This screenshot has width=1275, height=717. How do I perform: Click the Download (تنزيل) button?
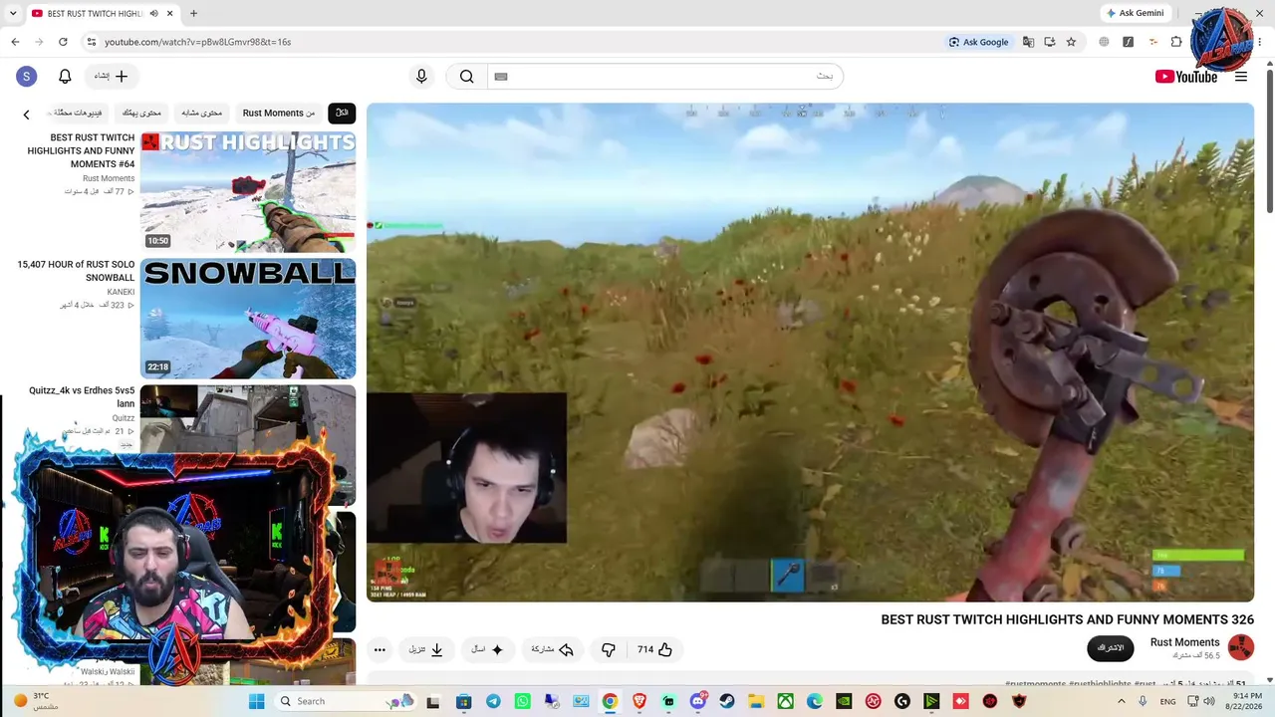click(426, 649)
